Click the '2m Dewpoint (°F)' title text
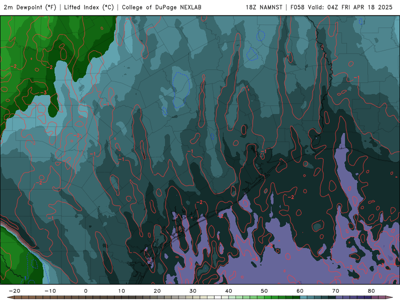 (x=30, y=7)
